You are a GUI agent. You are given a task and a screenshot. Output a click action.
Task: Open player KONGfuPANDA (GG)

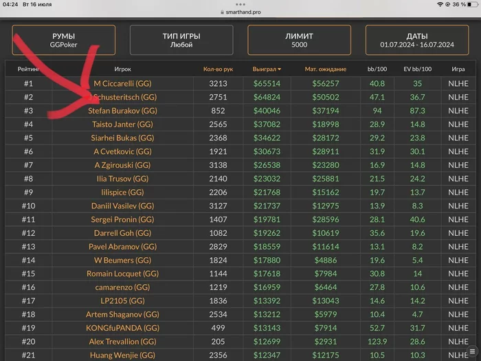point(123,328)
